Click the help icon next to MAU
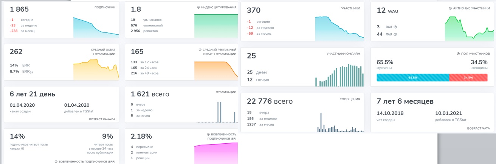 point(395,34)
